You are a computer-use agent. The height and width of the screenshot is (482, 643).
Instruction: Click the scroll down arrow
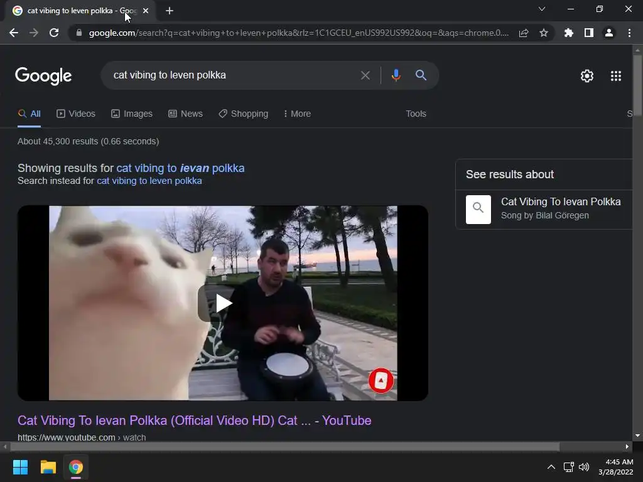pyautogui.click(x=637, y=436)
